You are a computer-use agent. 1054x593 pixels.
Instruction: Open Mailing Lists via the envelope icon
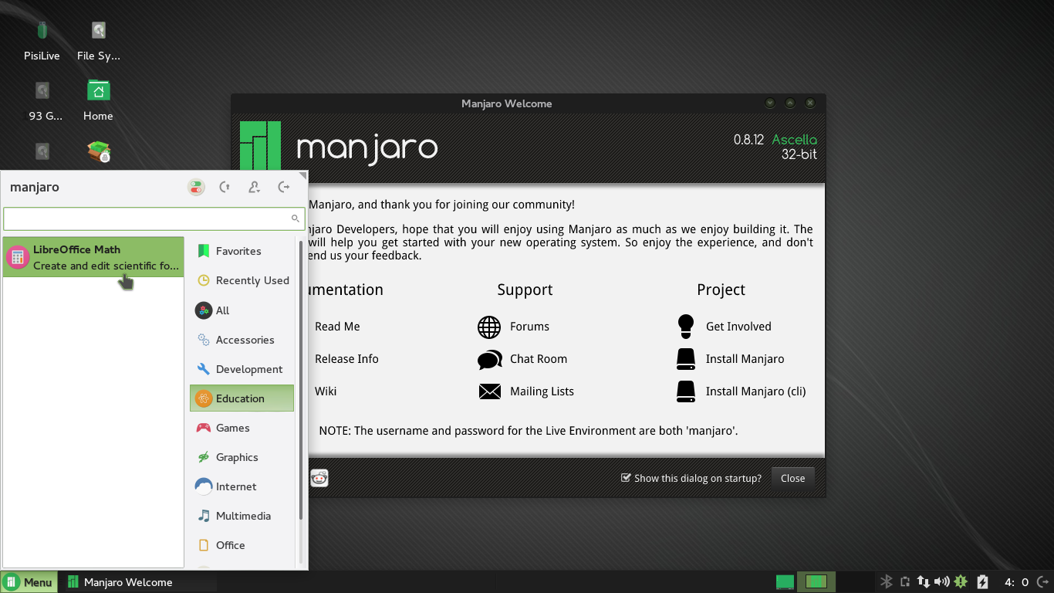click(x=489, y=391)
